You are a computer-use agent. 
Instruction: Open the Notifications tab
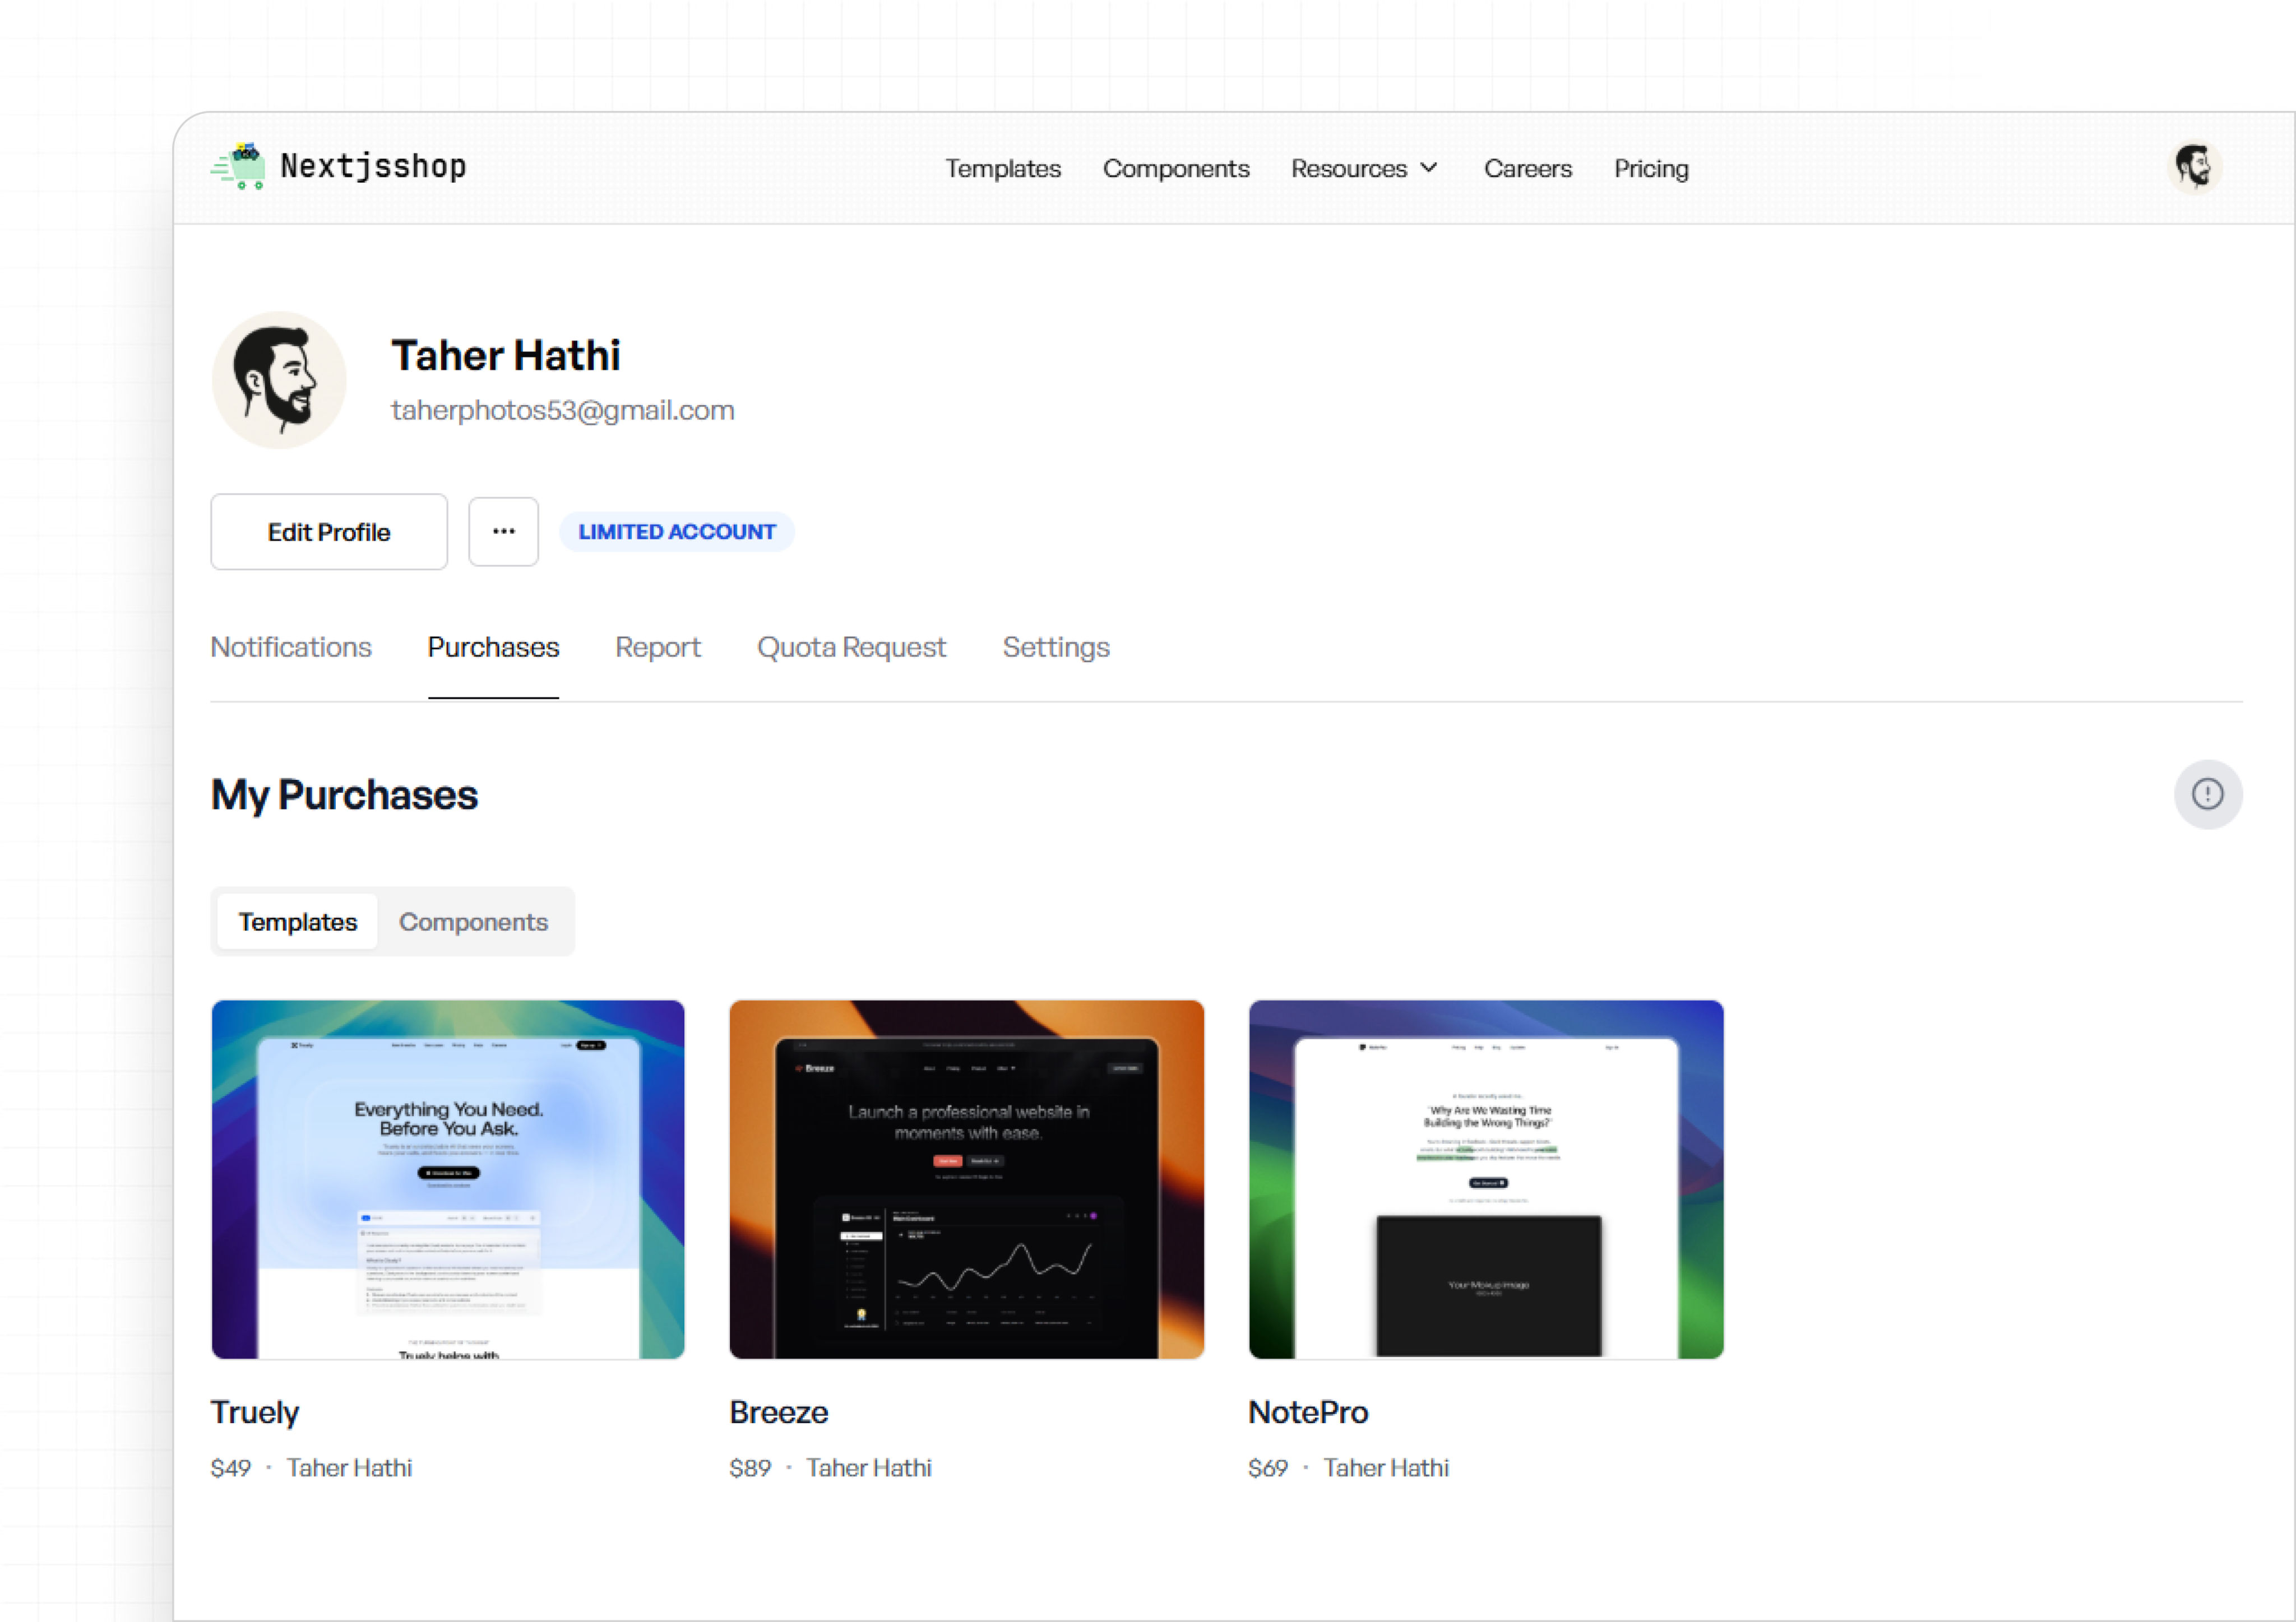[x=291, y=648]
